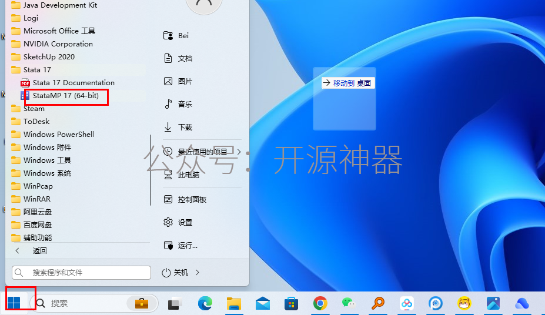Screen dimensions: 545x315
Task: Open Microsoft Edge from taskbar
Action: click(205, 303)
